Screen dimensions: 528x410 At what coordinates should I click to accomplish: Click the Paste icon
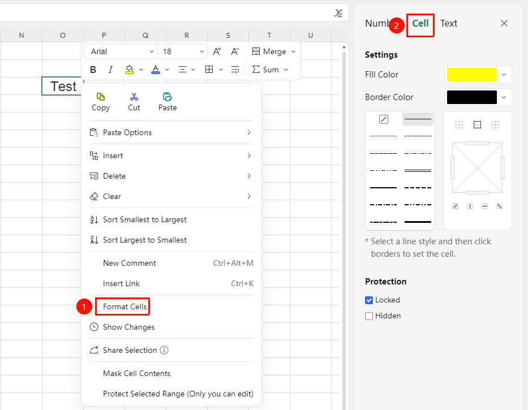pyautogui.click(x=168, y=97)
